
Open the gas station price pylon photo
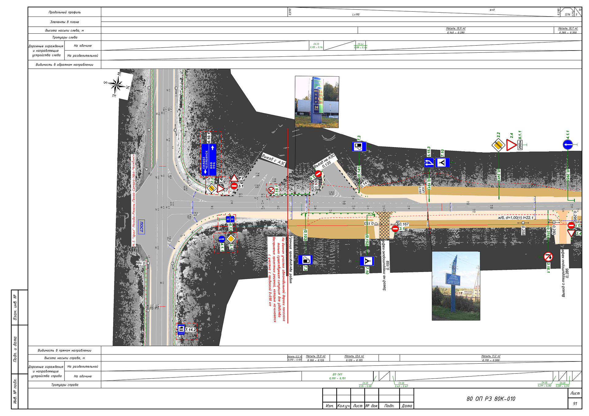tap(317, 102)
